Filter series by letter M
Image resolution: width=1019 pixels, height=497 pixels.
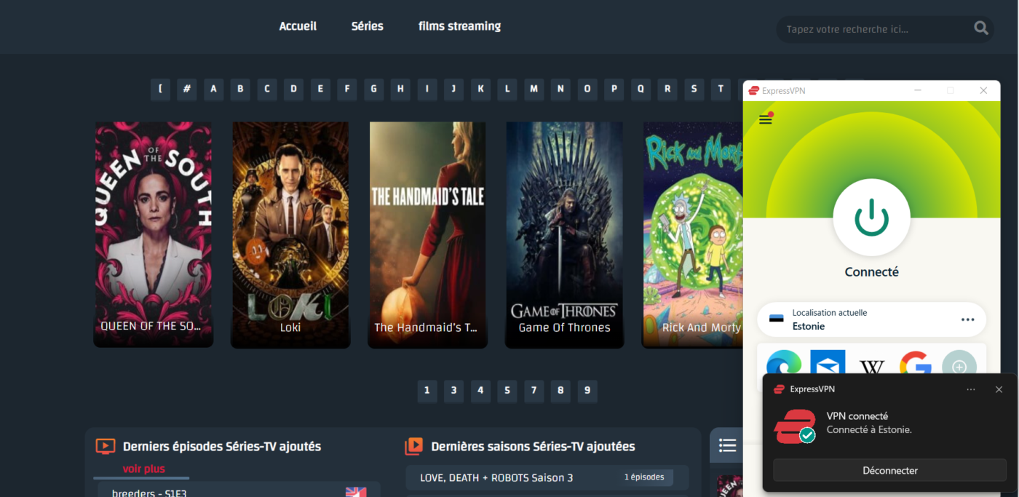(534, 89)
